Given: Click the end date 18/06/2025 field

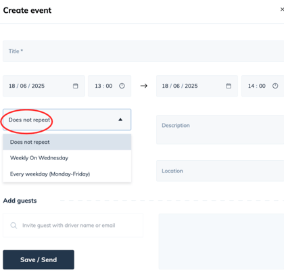Looking at the screenshot, I should click(197, 86).
